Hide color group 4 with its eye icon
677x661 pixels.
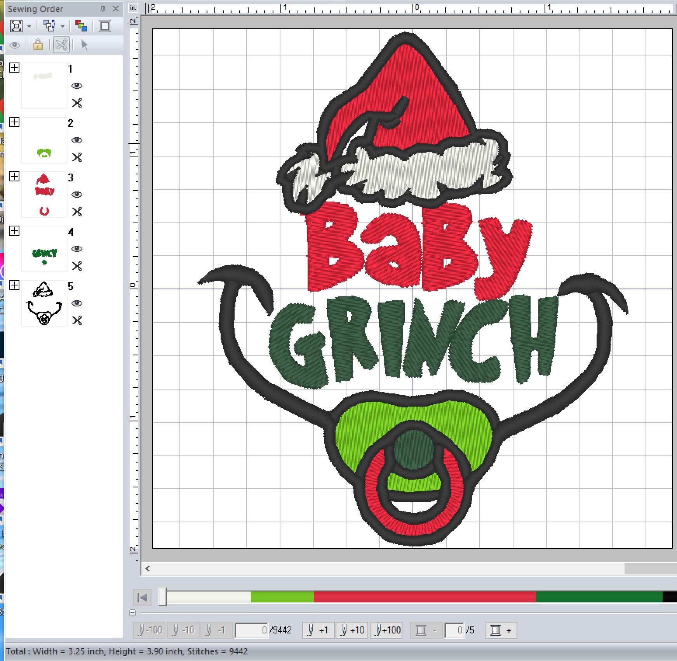click(77, 249)
